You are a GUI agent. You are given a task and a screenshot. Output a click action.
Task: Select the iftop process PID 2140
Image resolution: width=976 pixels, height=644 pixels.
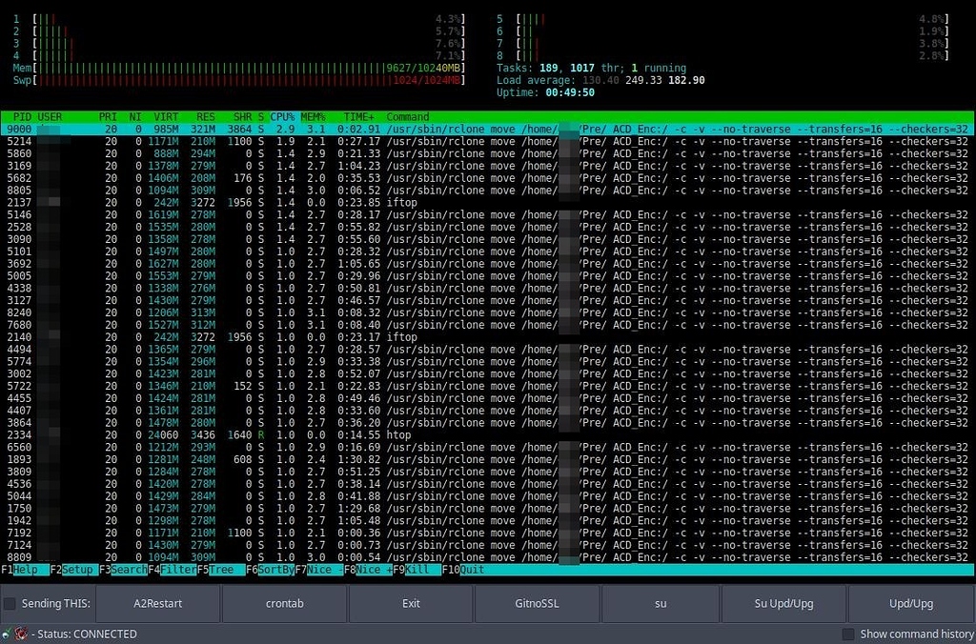[x=488, y=337]
